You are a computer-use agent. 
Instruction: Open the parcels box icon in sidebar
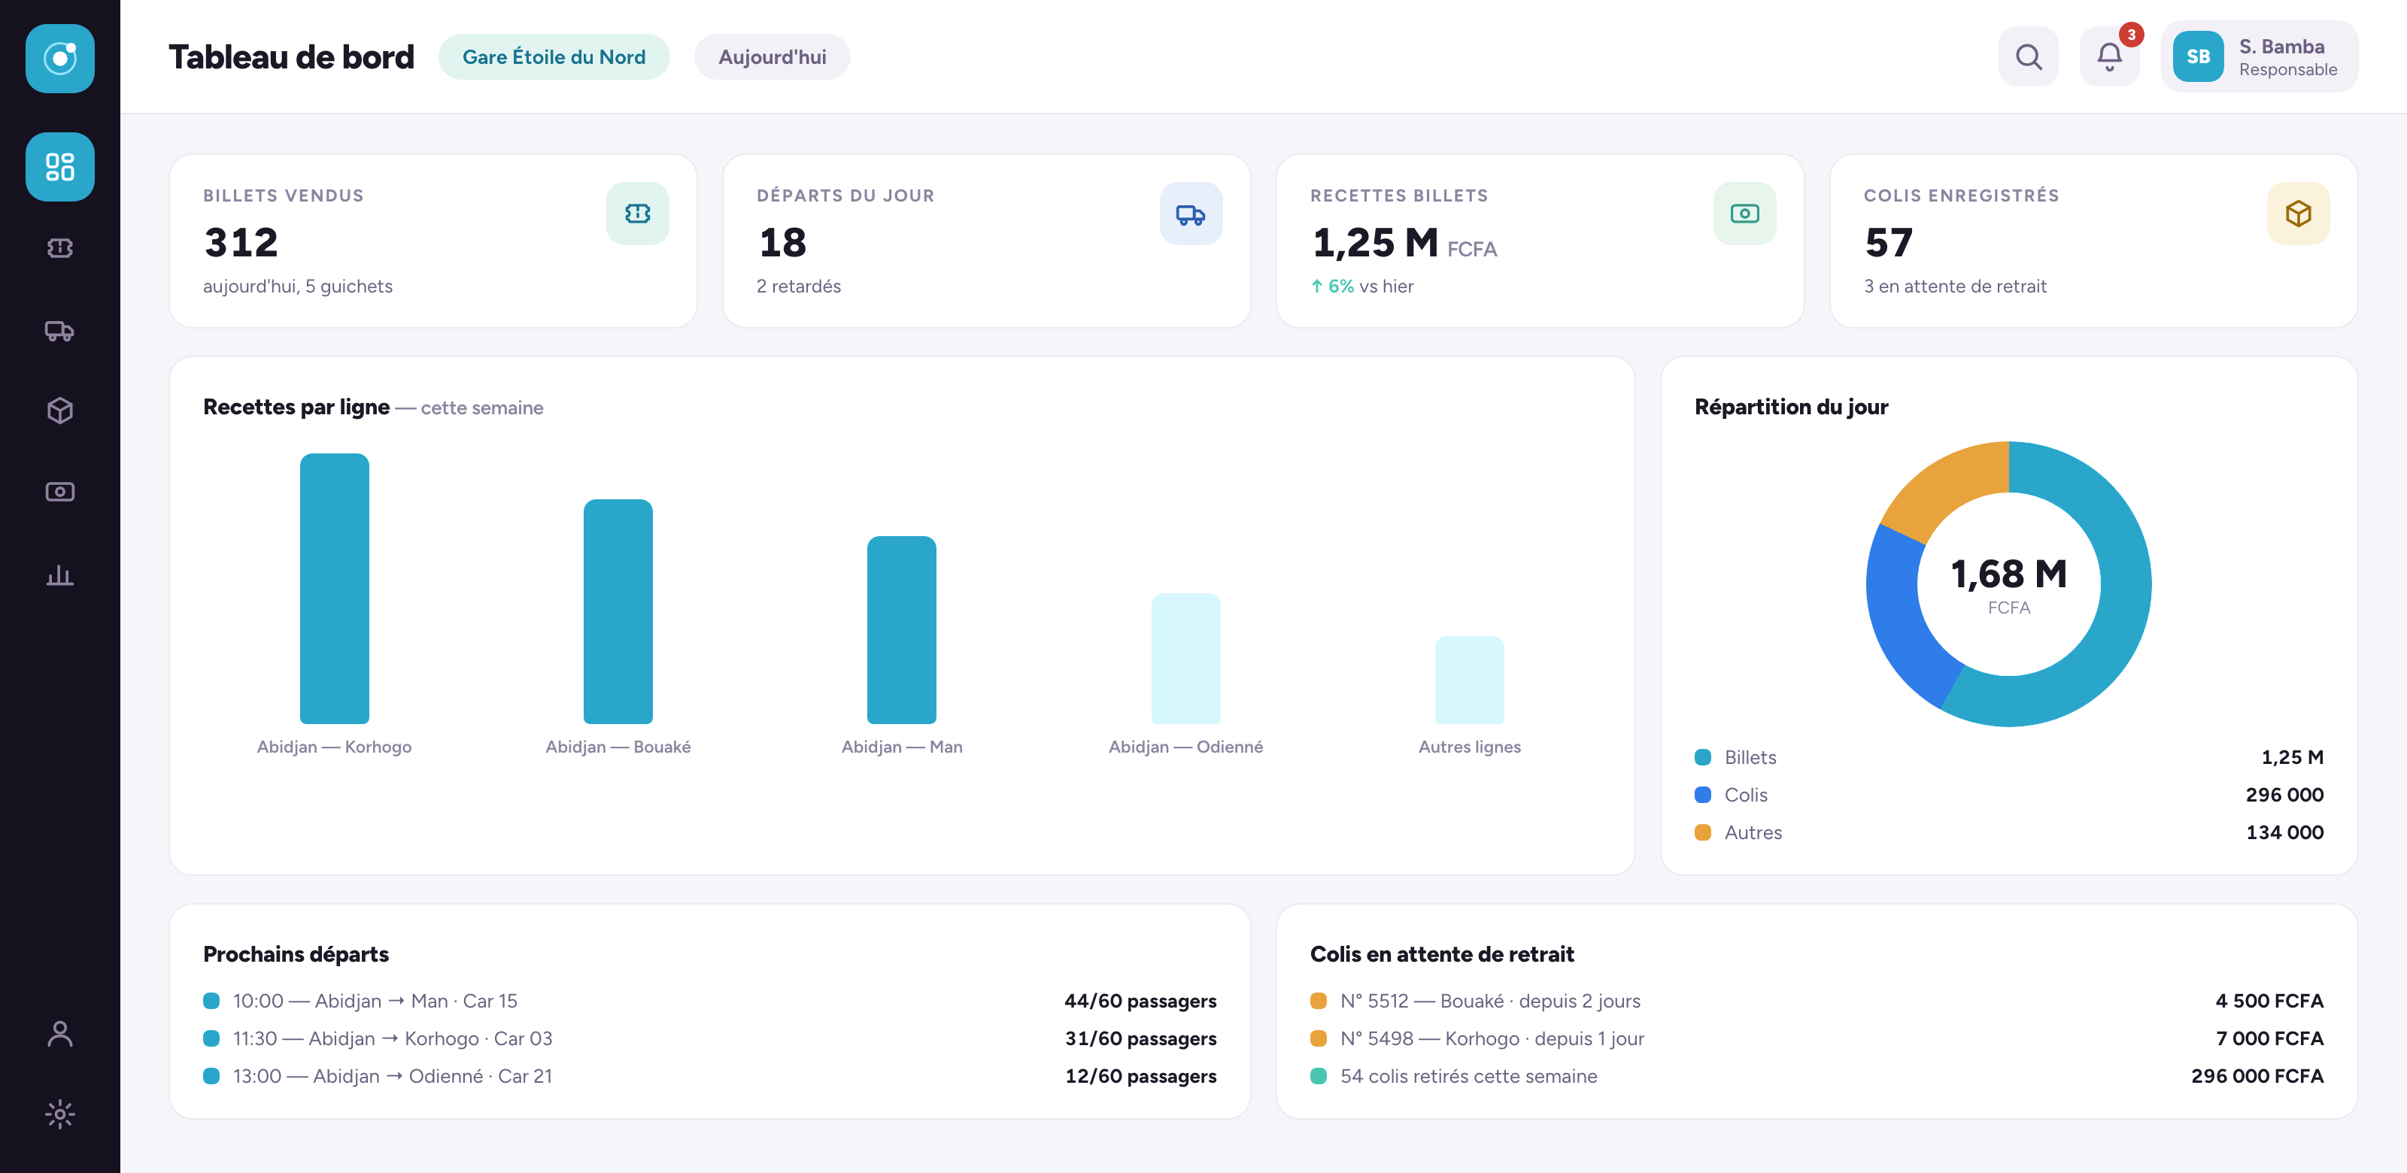60,411
